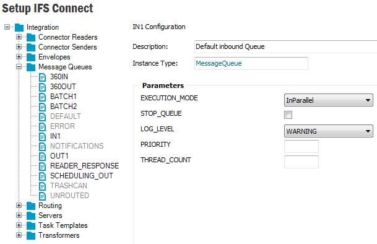Collapse the Integration root node
The height and width of the screenshot is (244, 377).
click(x=7, y=27)
